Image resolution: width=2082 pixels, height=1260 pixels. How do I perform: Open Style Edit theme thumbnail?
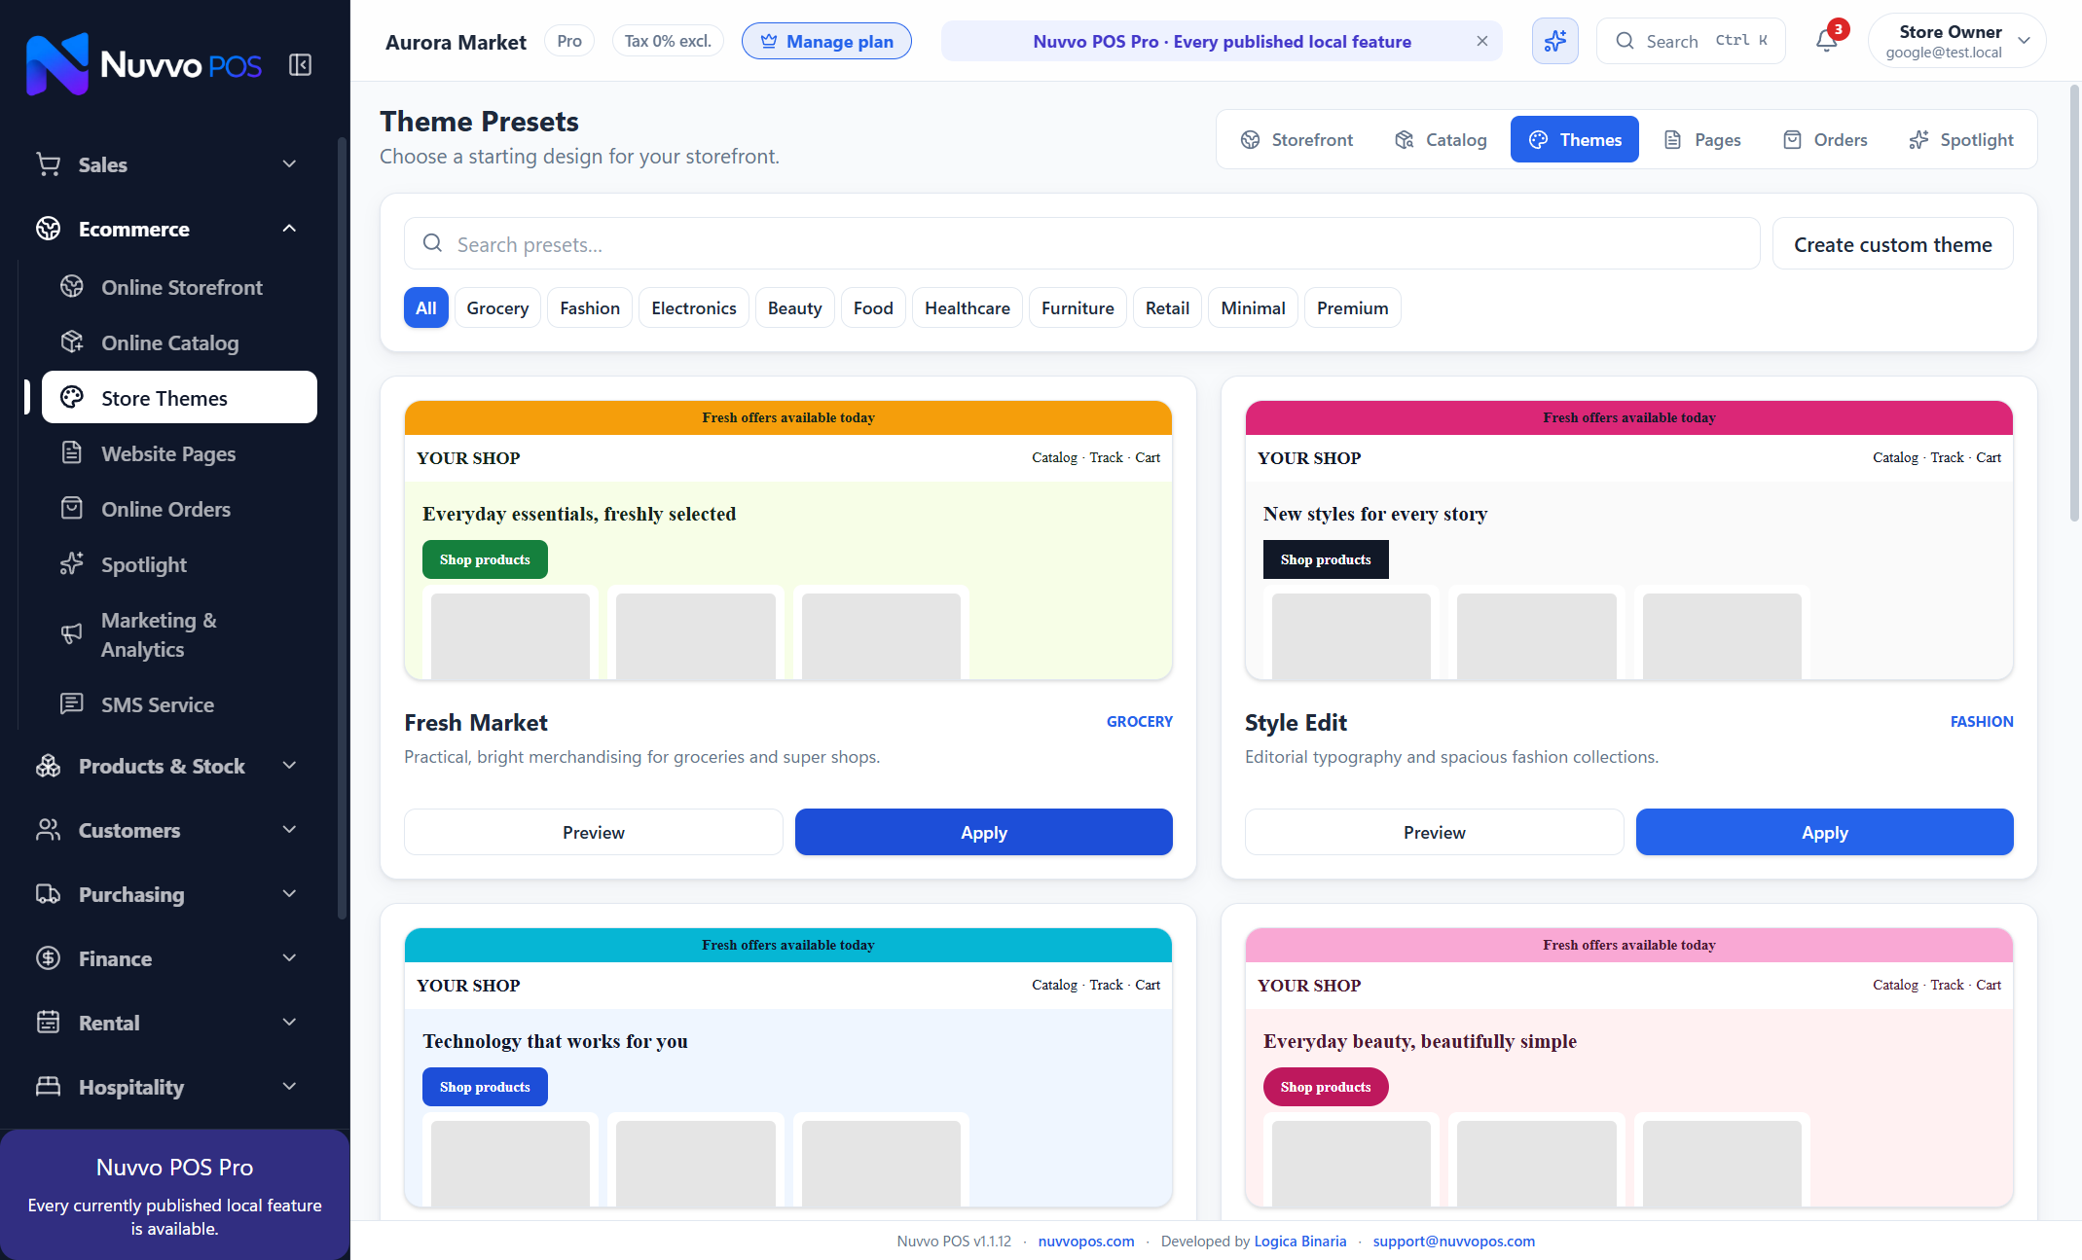[x=1628, y=540]
